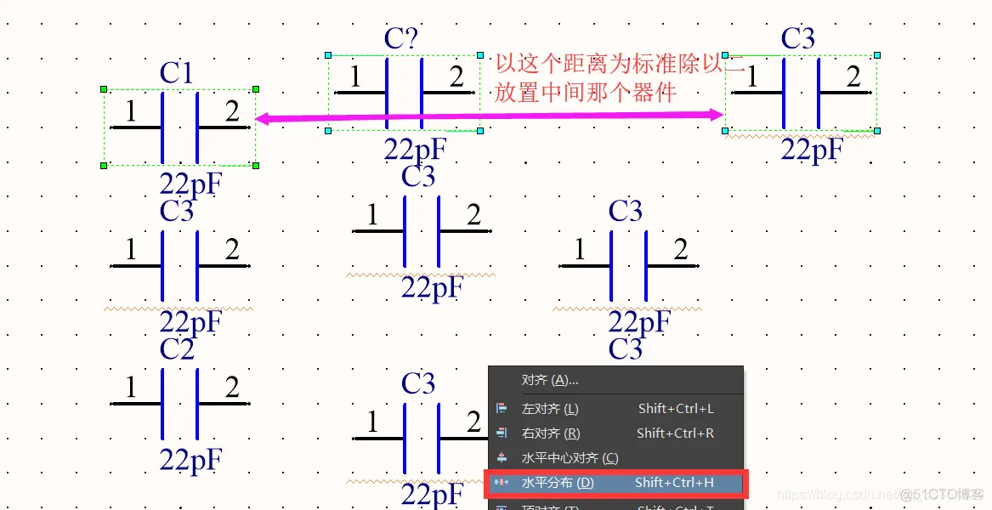Select the C1 designator label
992x510 pixels.
coord(176,73)
